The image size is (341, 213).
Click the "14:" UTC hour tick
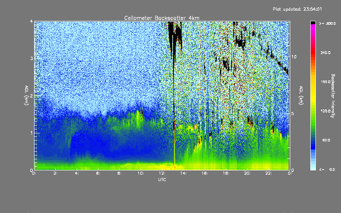point(183,173)
